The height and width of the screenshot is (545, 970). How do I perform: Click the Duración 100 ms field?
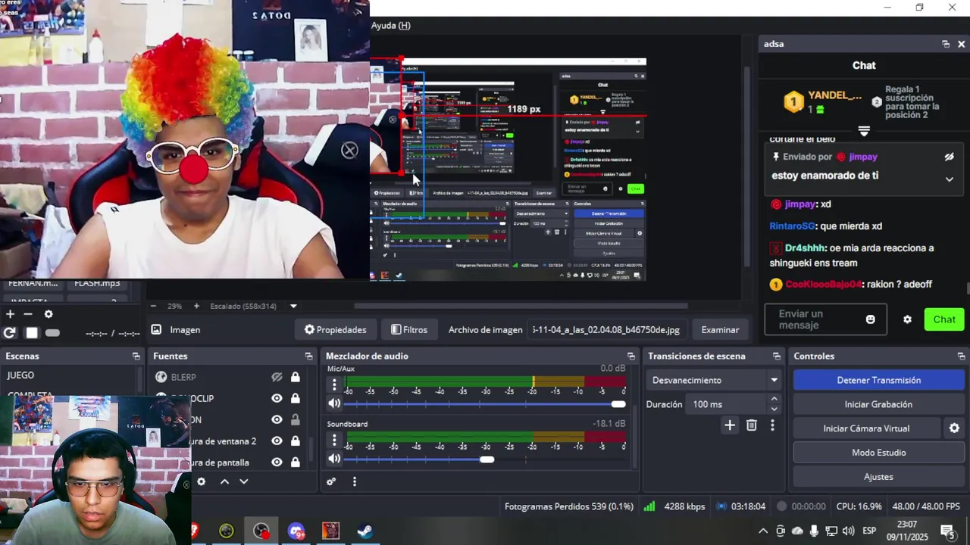pyautogui.click(x=726, y=404)
